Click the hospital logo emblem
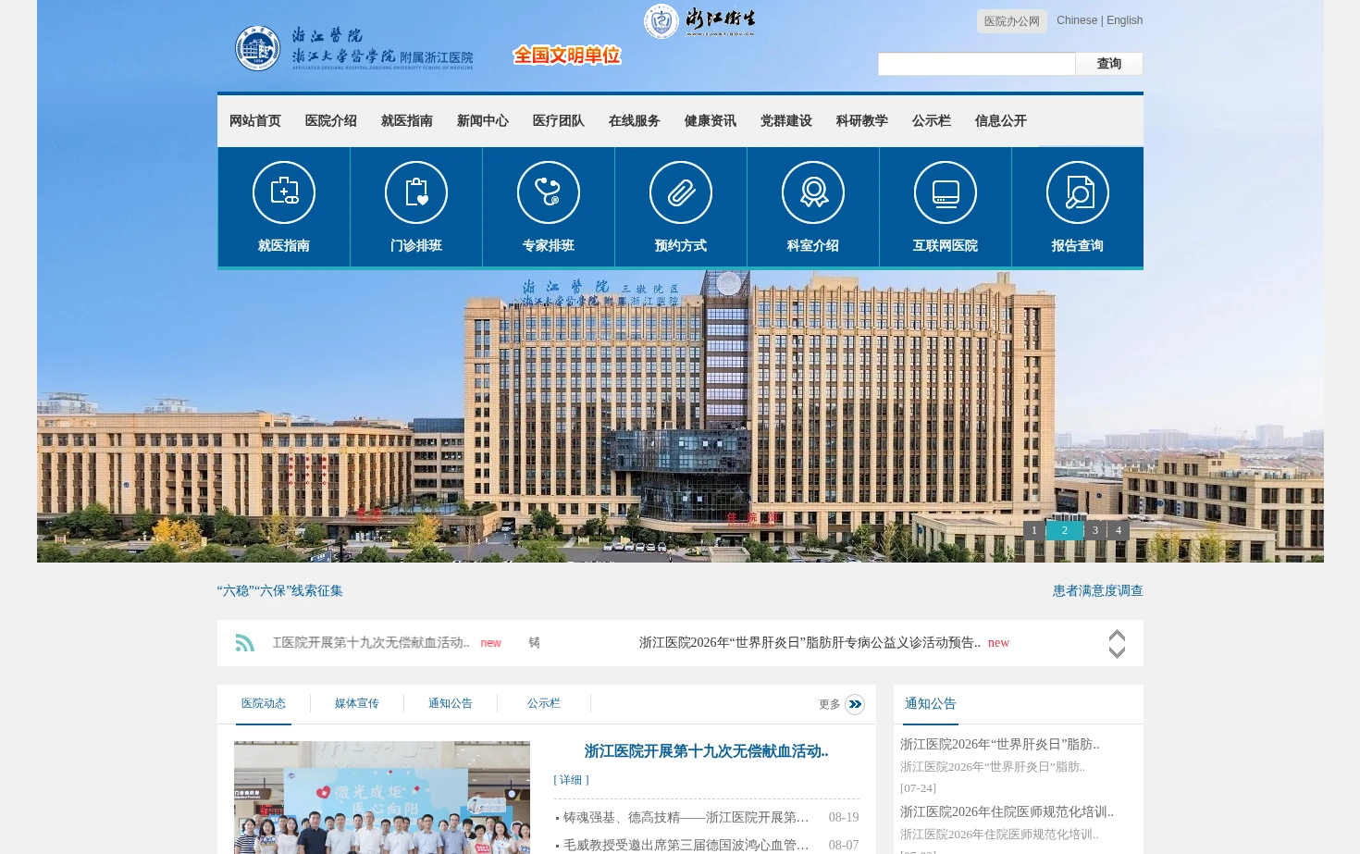Viewport: 1360px width, 854px height. [258, 48]
